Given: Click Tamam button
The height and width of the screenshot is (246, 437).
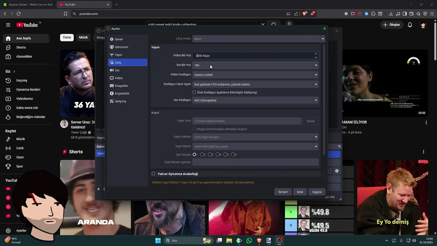Looking at the screenshot, I should coord(283,192).
